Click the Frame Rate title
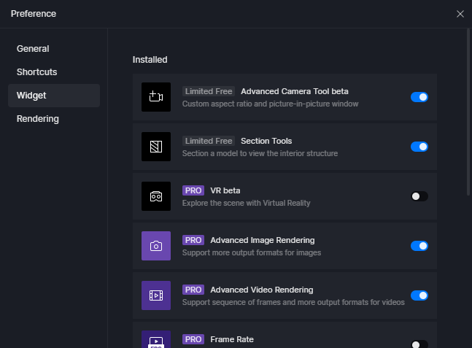This screenshot has height=348, width=472. click(232, 339)
